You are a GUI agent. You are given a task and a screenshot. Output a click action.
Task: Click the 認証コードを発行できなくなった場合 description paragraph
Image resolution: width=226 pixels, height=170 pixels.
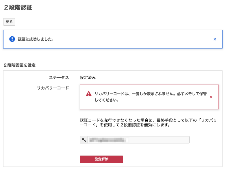tap(148, 123)
